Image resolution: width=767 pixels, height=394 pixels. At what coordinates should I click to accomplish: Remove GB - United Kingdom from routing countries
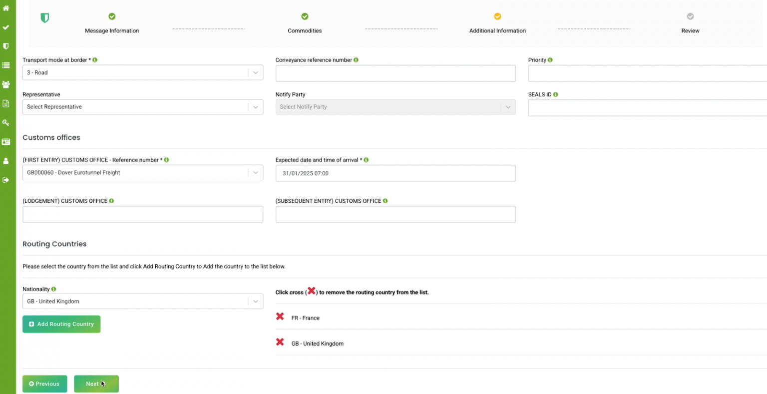(x=280, y=342)
